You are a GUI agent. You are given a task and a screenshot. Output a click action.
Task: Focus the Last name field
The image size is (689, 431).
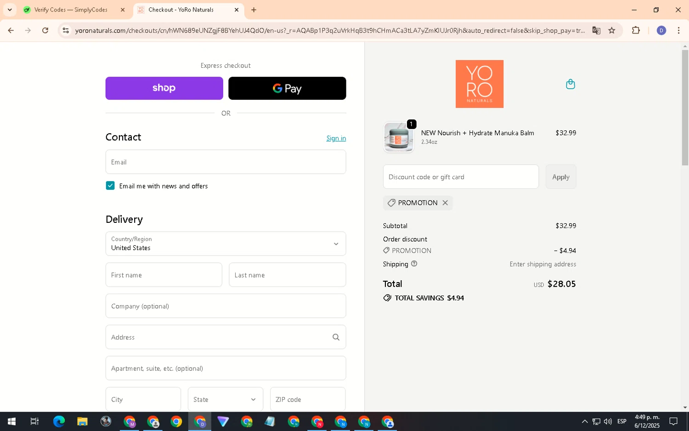tap(288, 275)
